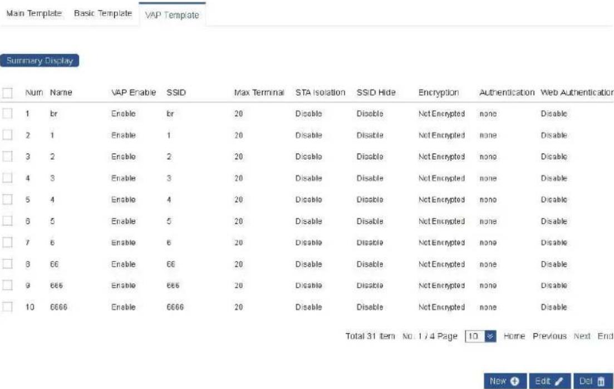The image size is (614, 389).
Task: Click the VAP Enable column header
Action: pyautogui.click(x=134, y=93)
